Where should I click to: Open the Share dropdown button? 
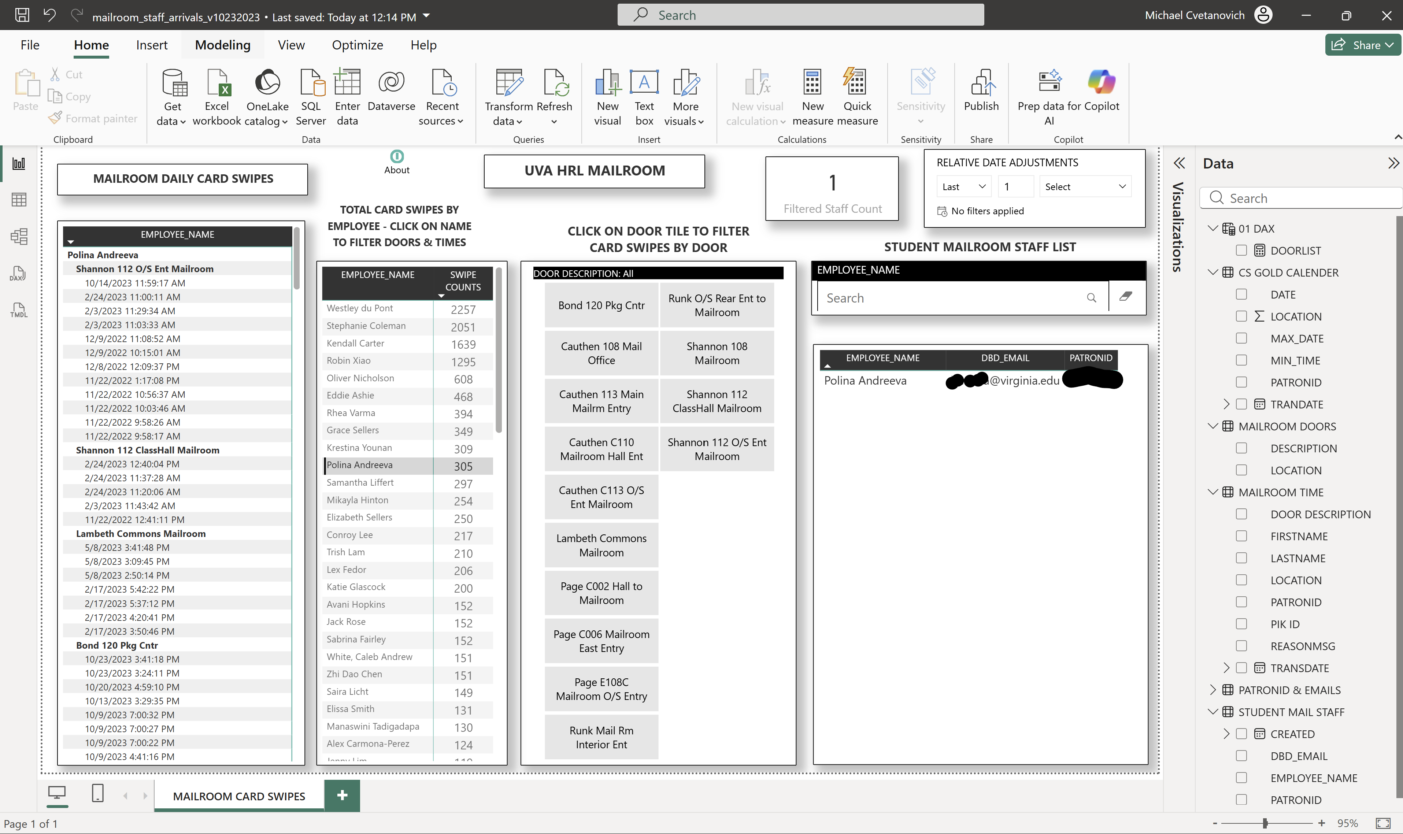[1363, 45]
